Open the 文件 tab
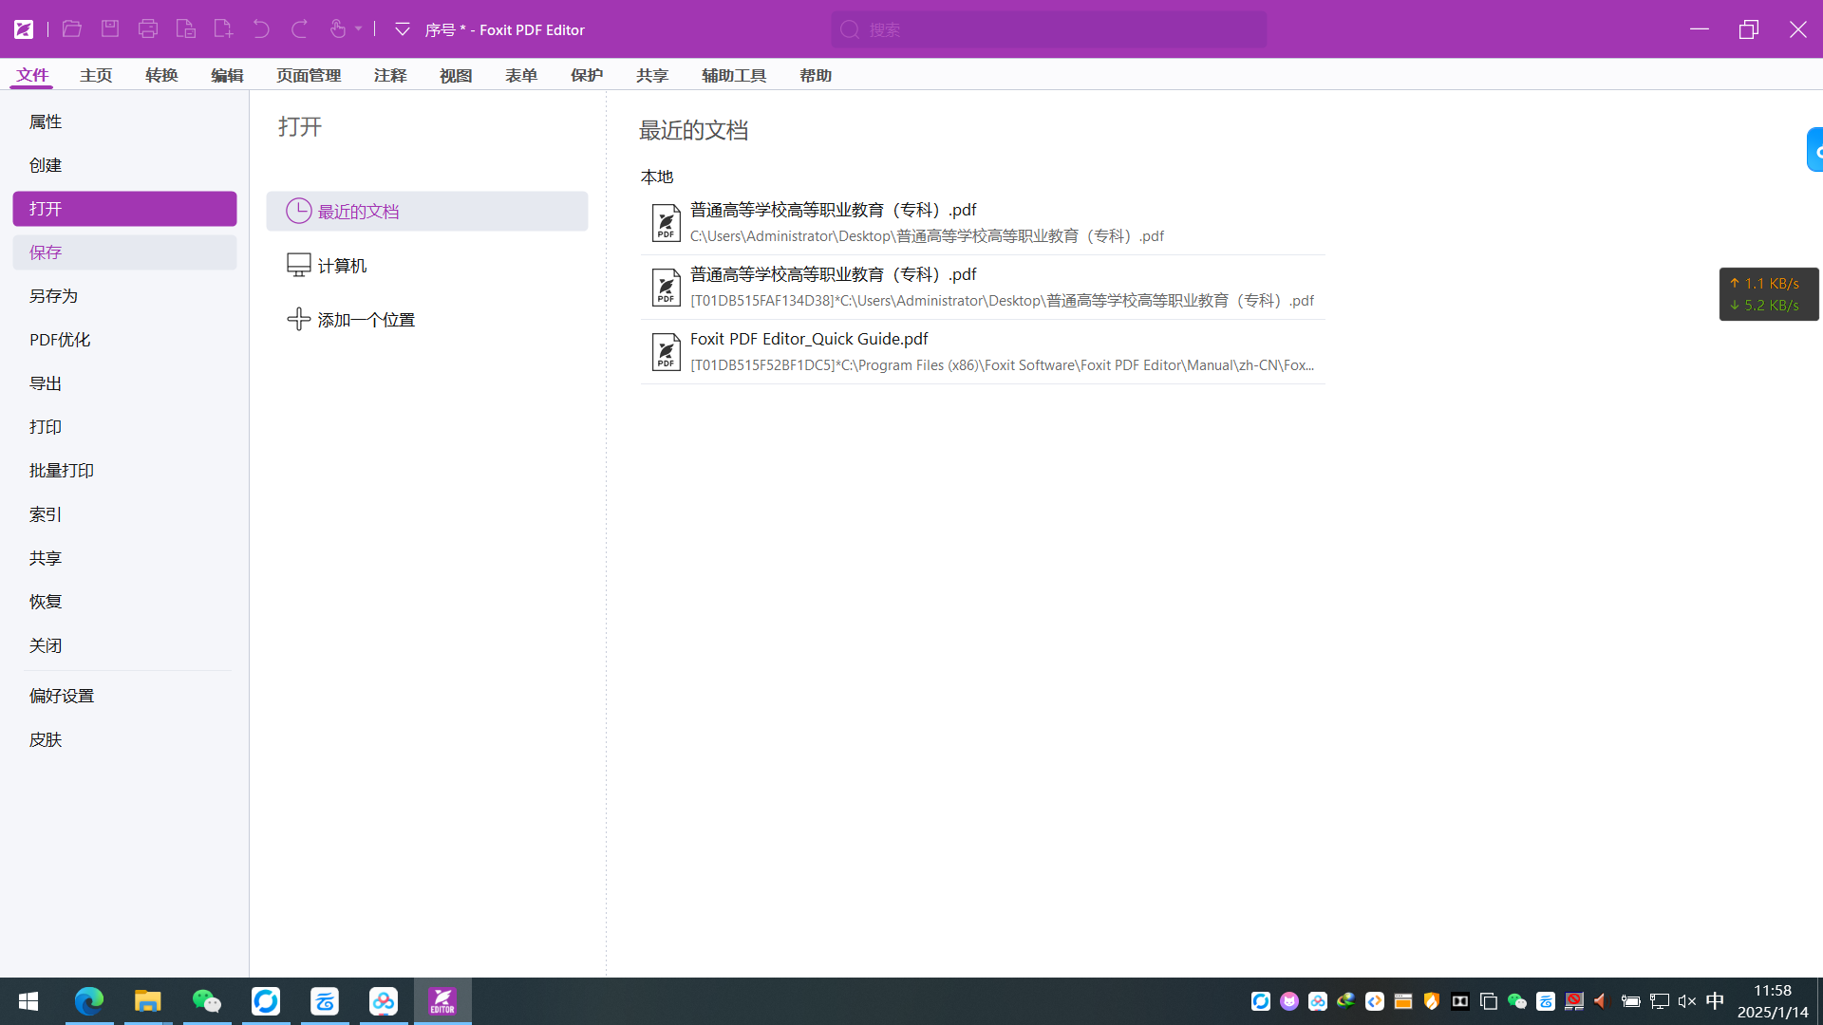Screen dimensions: 1823x1025 click(32, 75)
